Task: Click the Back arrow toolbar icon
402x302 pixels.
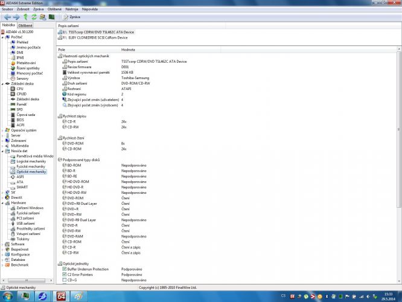Action: [x=7, y=17]
